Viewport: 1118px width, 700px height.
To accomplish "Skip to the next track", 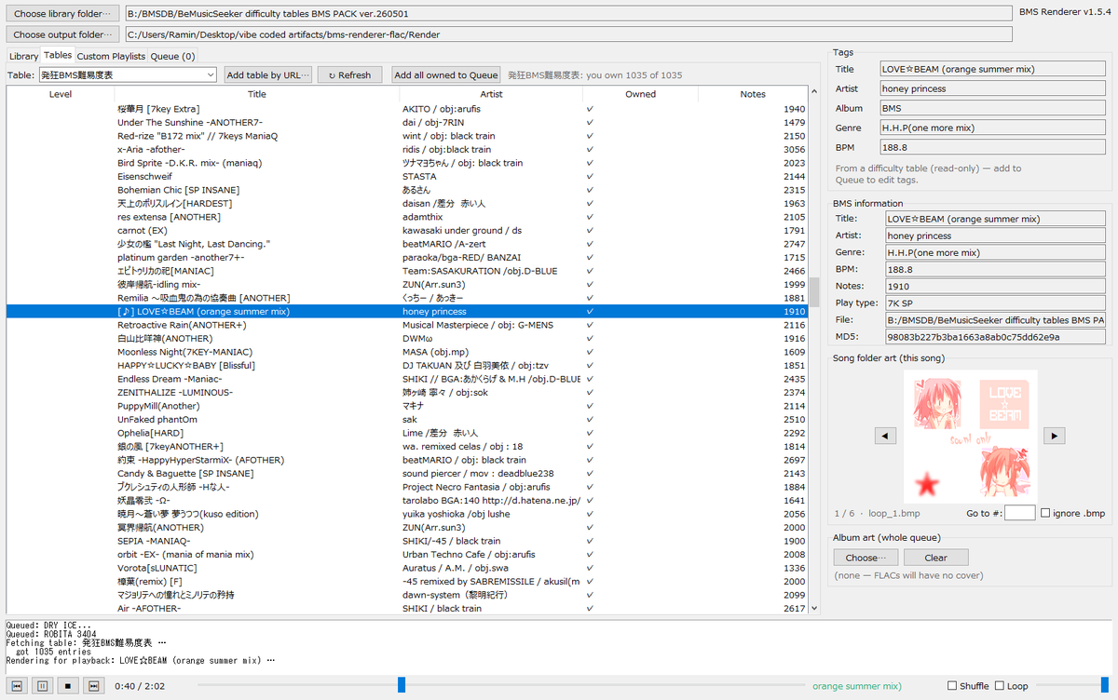I will point(92,686).
